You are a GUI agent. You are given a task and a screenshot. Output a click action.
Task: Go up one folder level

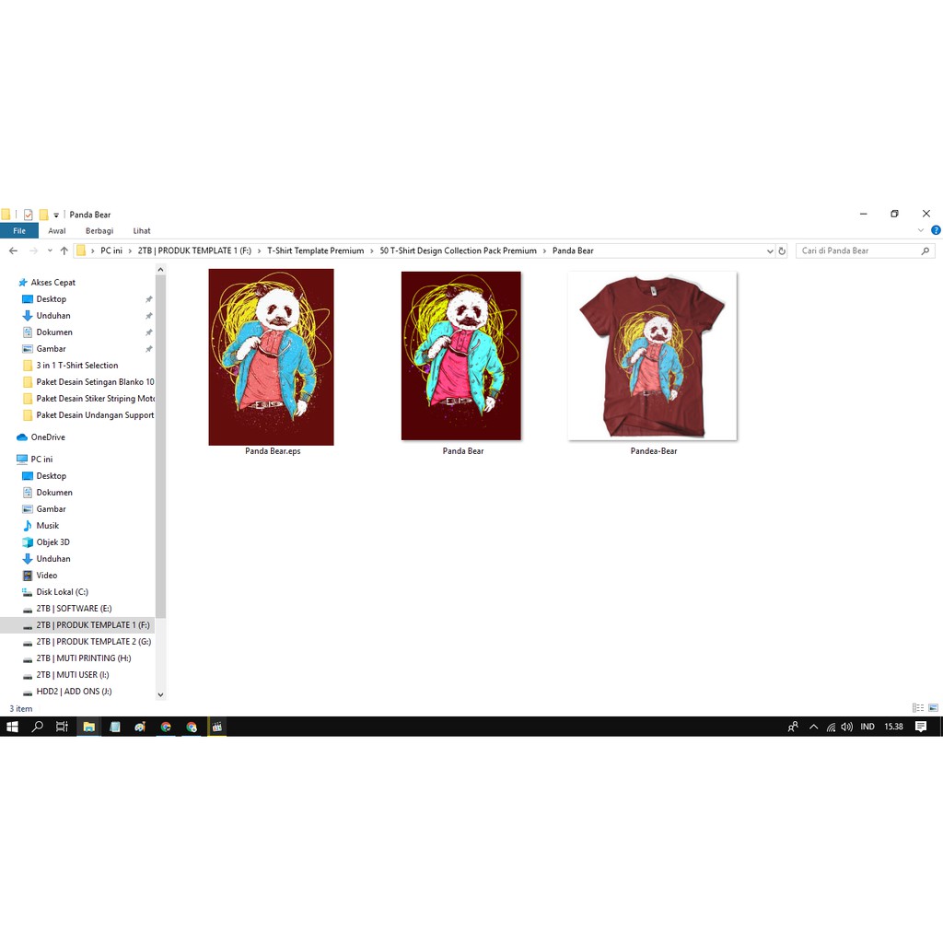[64, 250]
